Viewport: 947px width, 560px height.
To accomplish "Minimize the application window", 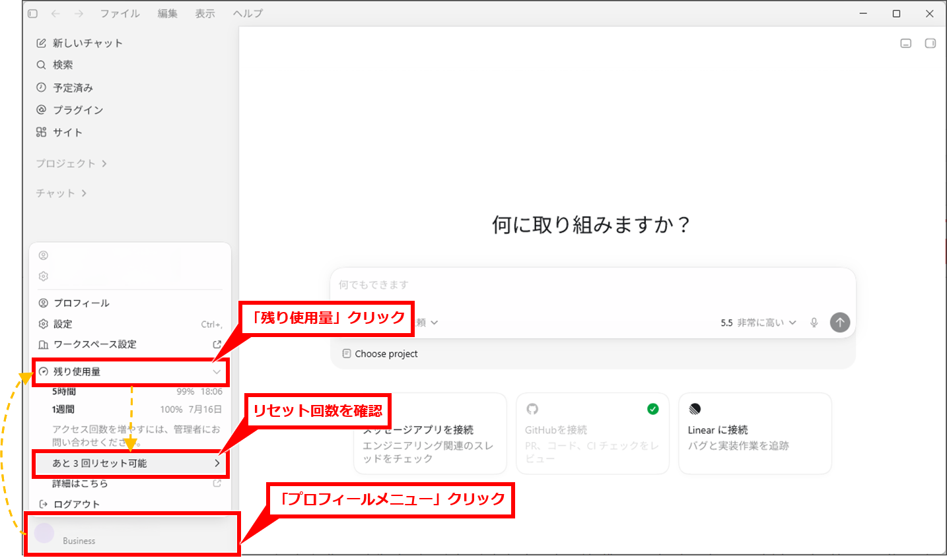I will click(x=863, y=13).
